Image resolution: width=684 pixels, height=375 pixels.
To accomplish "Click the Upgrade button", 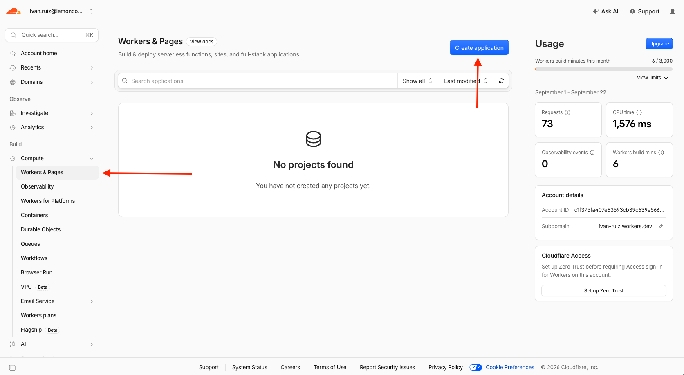I will [x=659, y=44].
